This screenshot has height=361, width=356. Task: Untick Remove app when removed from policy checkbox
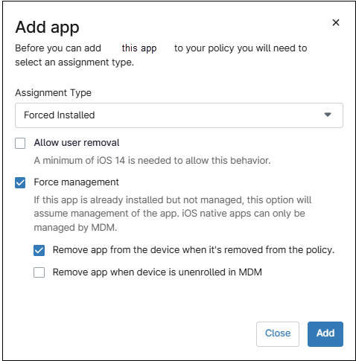pos(39,250)
